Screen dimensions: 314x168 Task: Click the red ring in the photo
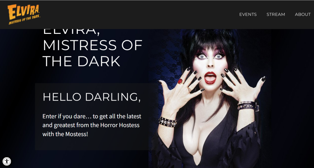click(180, 81)
